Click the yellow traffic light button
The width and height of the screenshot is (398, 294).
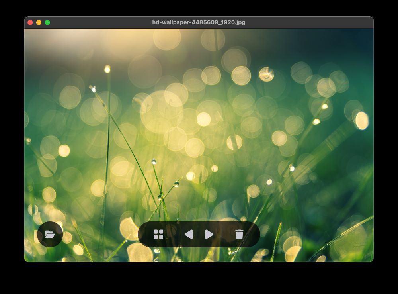click(39, 22)
